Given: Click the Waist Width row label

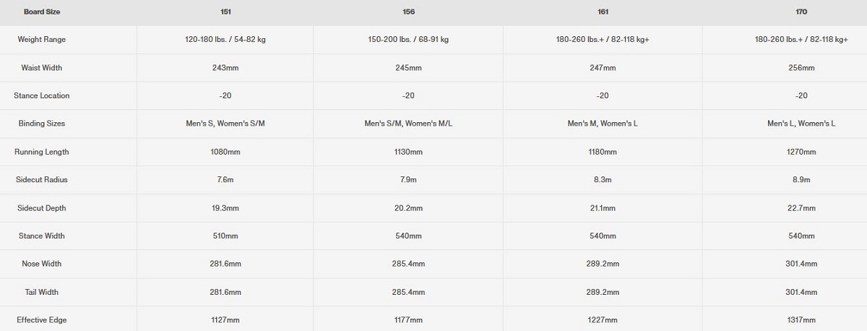Looking at the screenshot, I should pyautogui.click(x=41, y=68).
